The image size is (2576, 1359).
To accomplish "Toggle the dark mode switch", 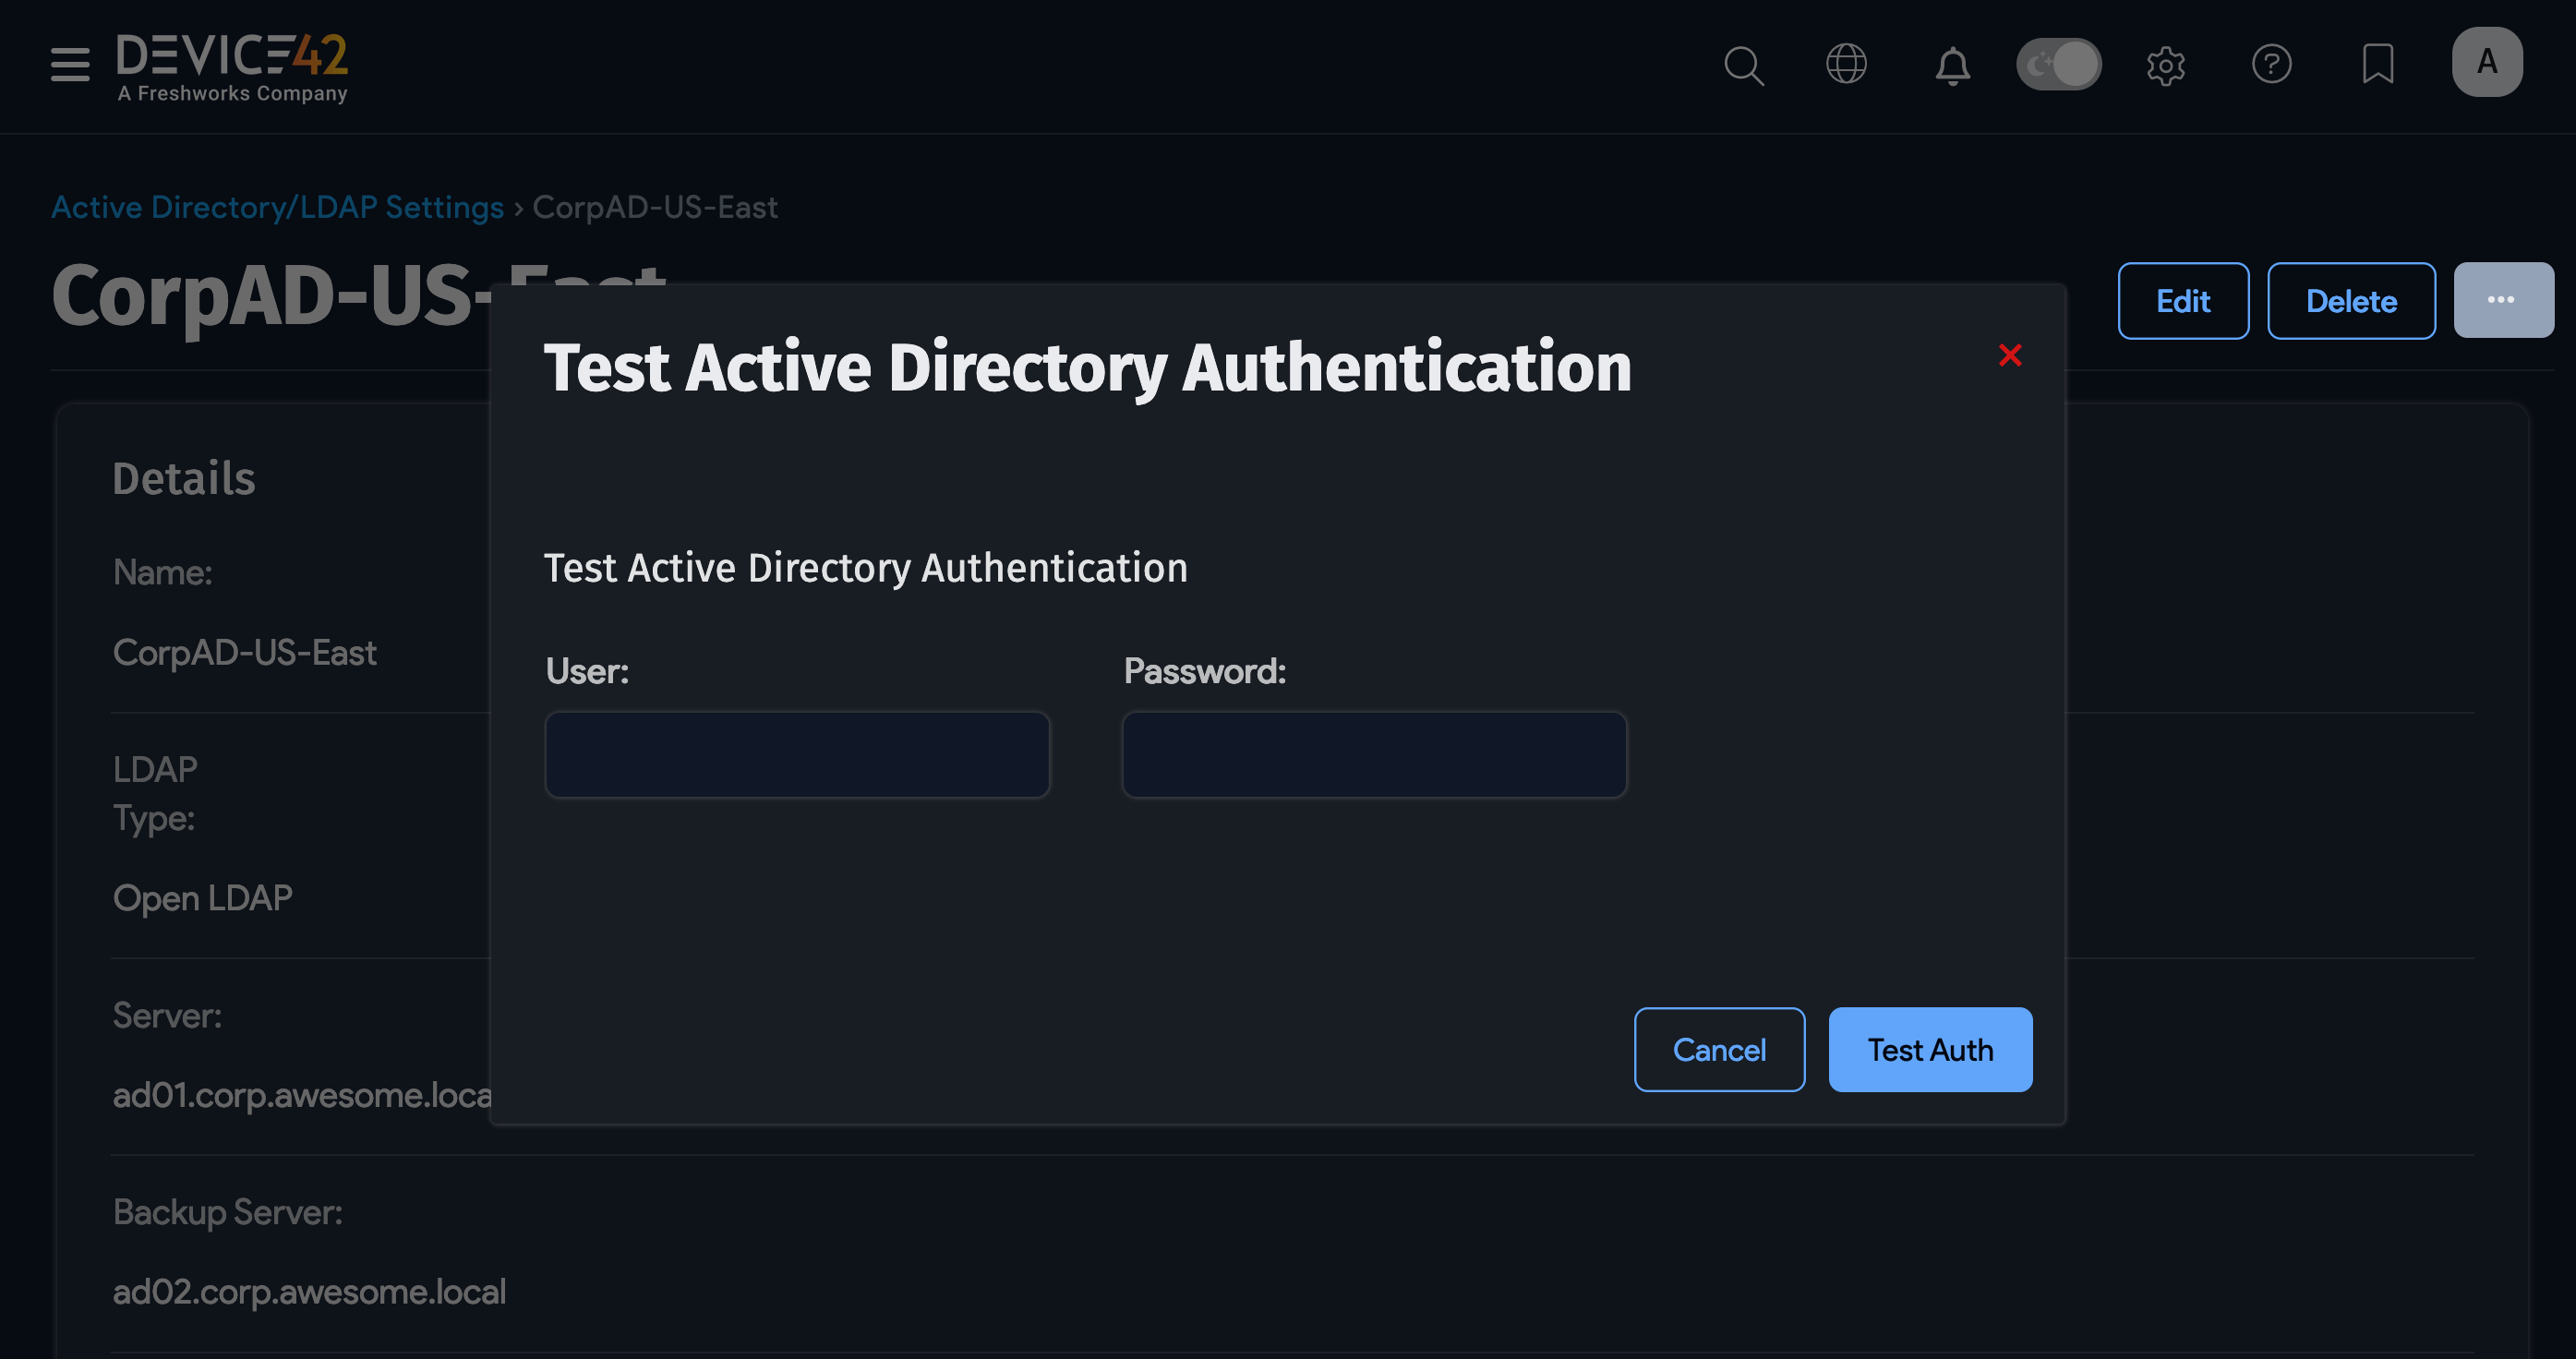I will (2058, 63).
